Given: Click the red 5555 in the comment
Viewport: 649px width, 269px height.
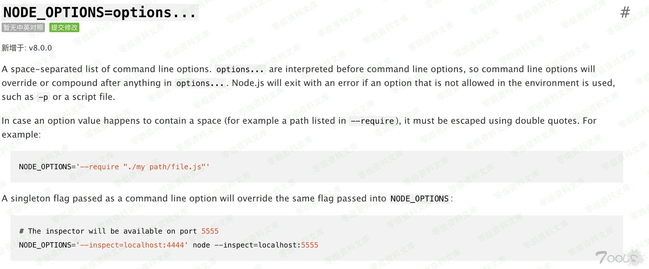Looking at the screenshot, I should (x=210, y=231).
